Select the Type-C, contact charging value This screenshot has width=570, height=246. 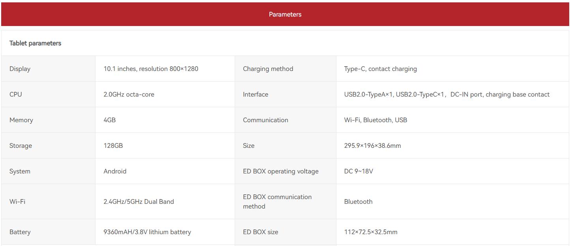(380, 69)
